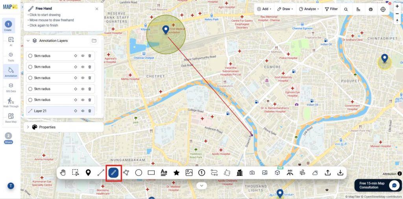Open the map search magnifier

[x=346, y=9]
